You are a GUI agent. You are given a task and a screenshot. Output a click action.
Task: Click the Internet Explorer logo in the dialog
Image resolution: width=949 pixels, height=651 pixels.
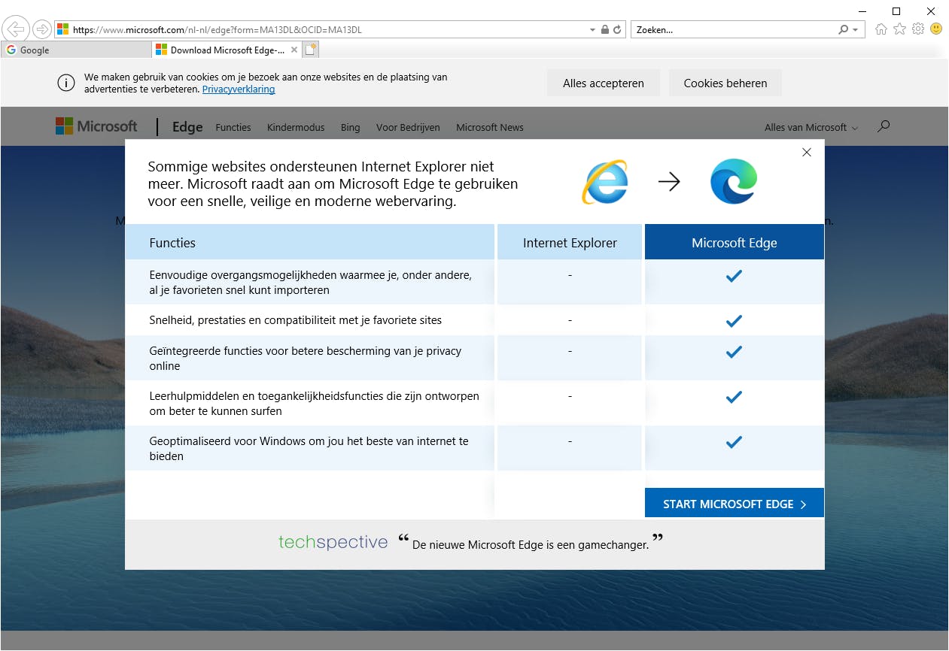click(604, 181)
